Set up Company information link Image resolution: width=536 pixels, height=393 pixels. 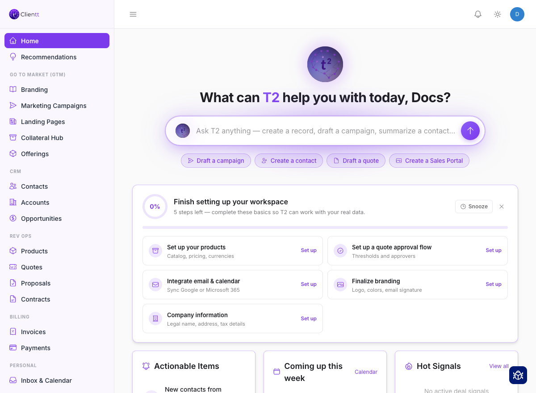pyautogui.click(x=309, y=319)
